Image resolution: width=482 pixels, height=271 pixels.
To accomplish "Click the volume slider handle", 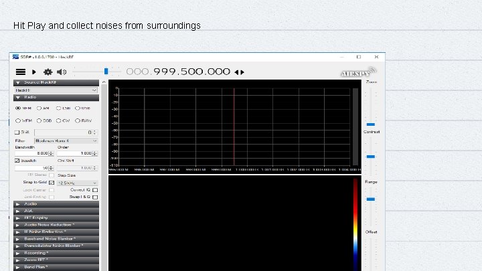I will click(x=106, y=72).
